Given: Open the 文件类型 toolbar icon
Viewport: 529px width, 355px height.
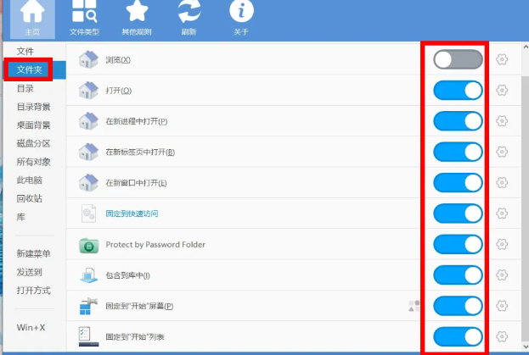Looking at the screenshot, I should (x=84, y=14).
